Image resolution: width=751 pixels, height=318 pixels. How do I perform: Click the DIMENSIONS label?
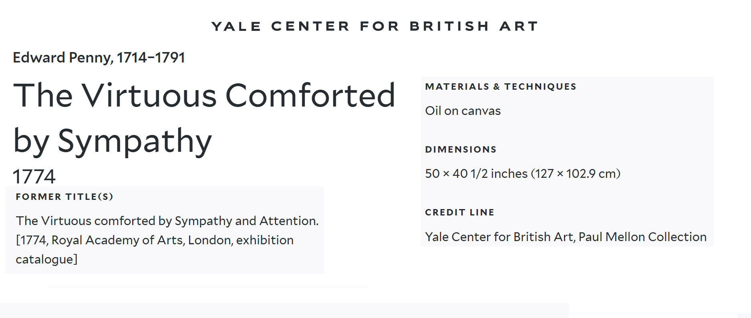[x=461, y=149]
